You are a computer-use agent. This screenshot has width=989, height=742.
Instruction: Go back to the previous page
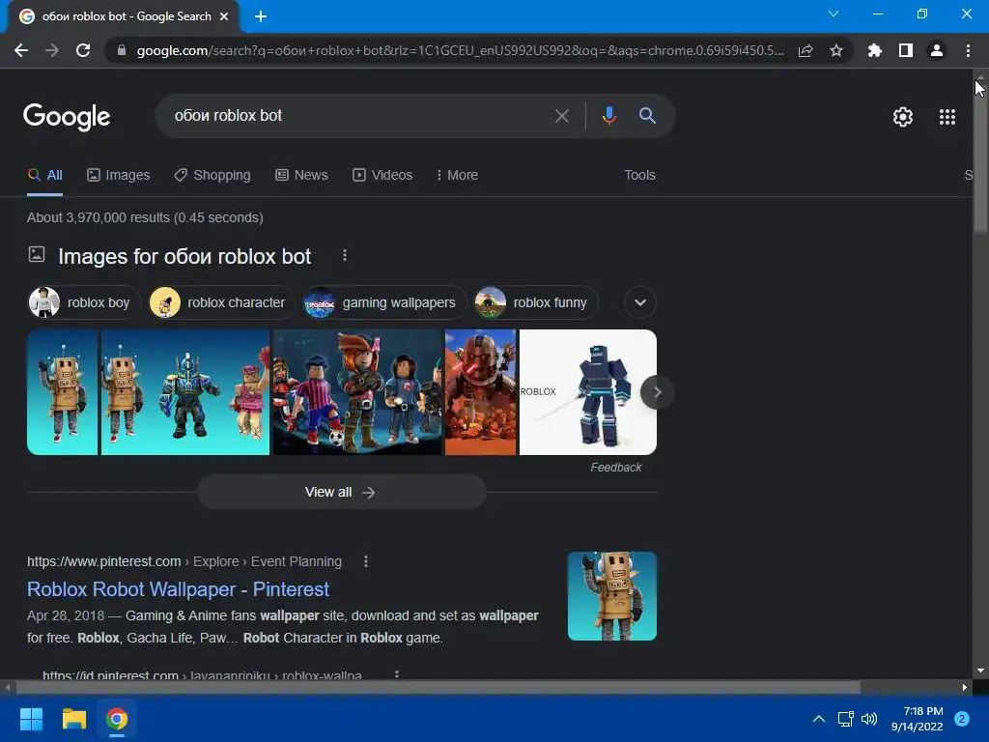click(21, 50)
